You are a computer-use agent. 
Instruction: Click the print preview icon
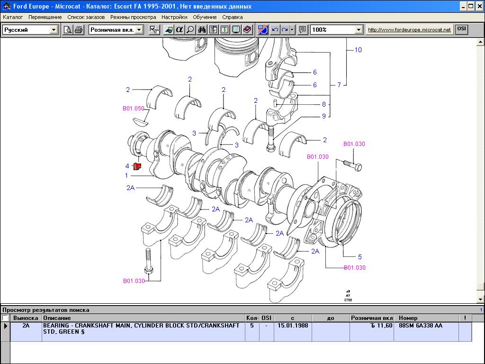point(68,30)
